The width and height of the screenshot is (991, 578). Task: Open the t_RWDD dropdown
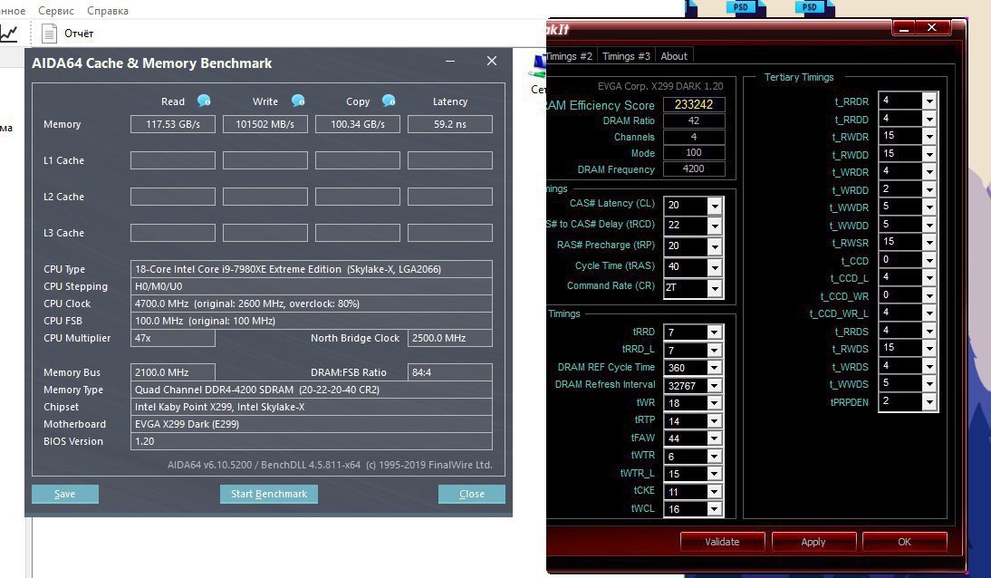point(929,154)
